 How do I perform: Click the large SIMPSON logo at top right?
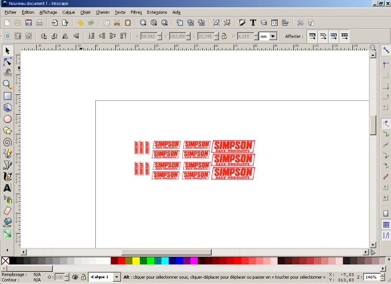233,146
